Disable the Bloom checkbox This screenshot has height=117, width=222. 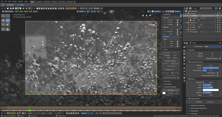click(189, 79)
